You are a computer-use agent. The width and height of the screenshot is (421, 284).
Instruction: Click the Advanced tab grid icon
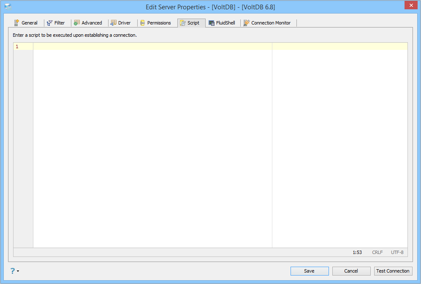(x=77, y=23)
